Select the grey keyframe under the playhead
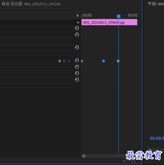 pos(118,61)
